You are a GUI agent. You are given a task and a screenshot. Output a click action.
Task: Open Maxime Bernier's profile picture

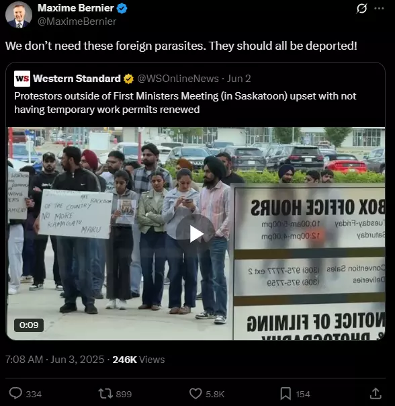tap(19, 15)
